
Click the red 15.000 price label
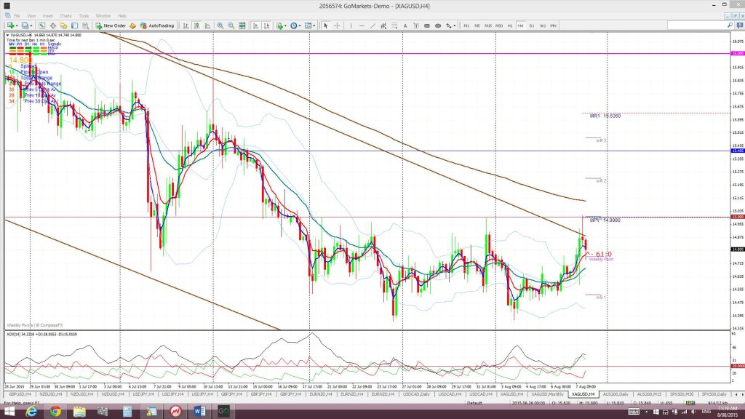pyautogui.click(x=738, y=217)
